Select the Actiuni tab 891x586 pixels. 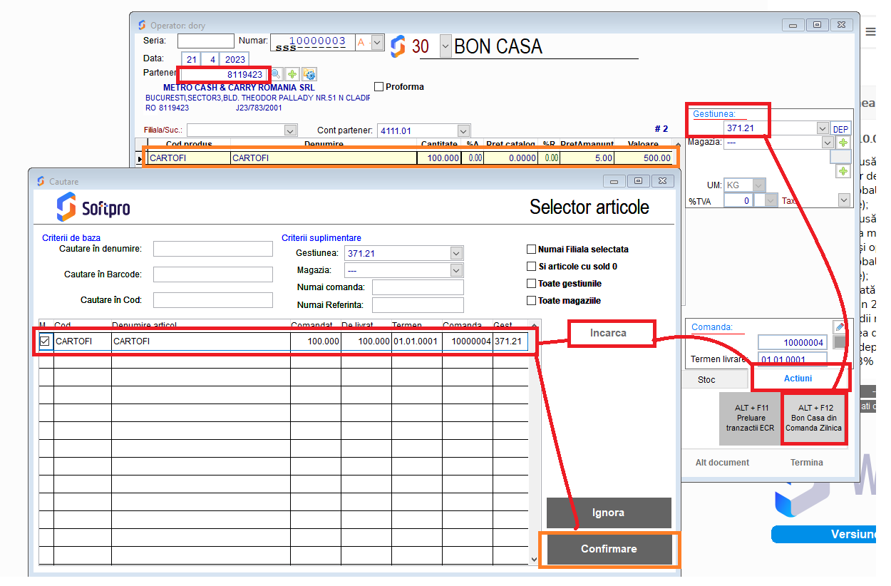pos(798,379)
